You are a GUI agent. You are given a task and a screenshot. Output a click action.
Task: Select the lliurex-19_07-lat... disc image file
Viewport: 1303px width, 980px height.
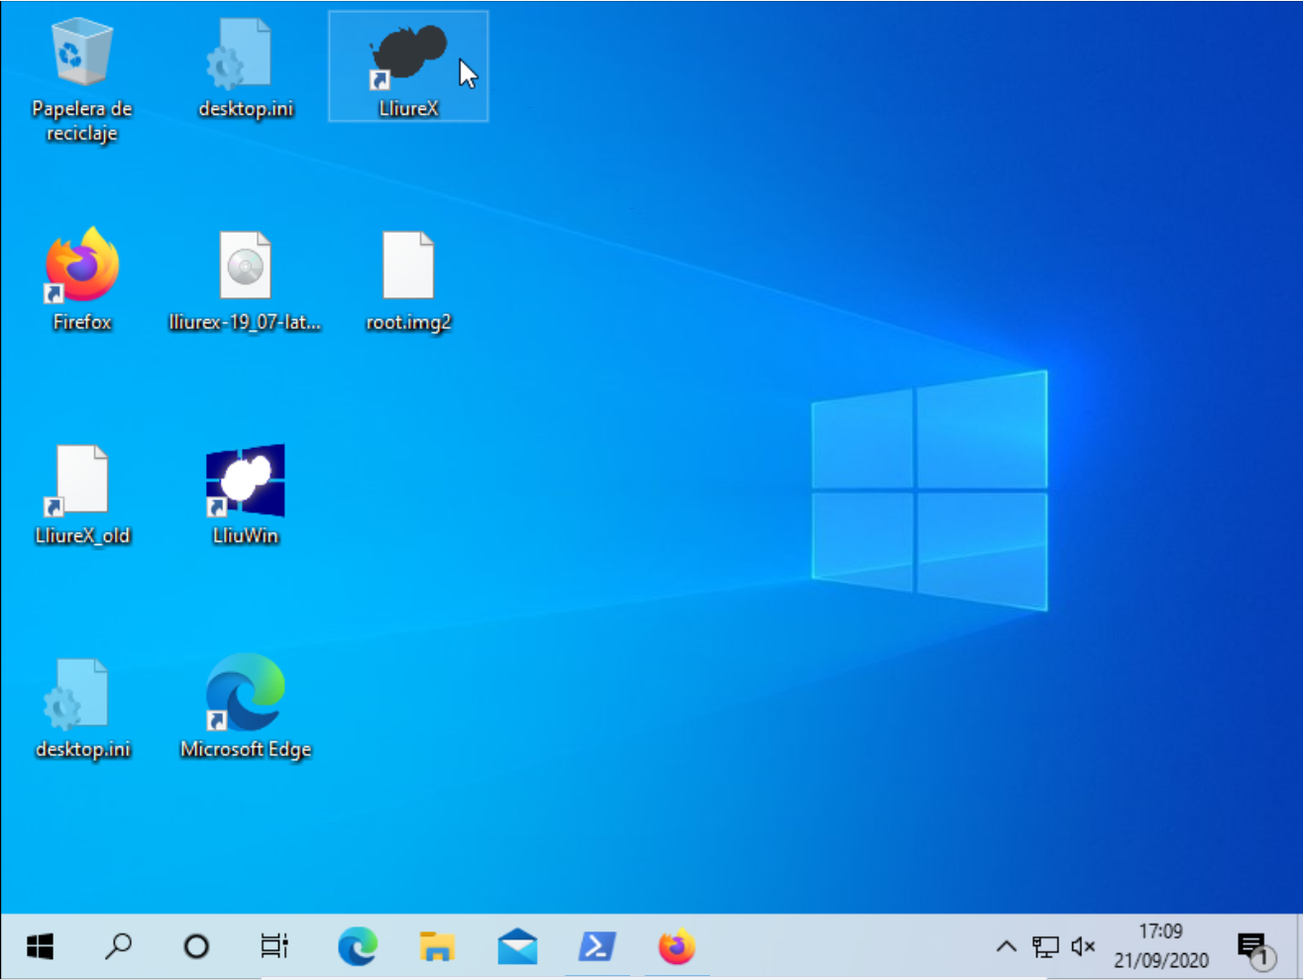coord(245,281)
